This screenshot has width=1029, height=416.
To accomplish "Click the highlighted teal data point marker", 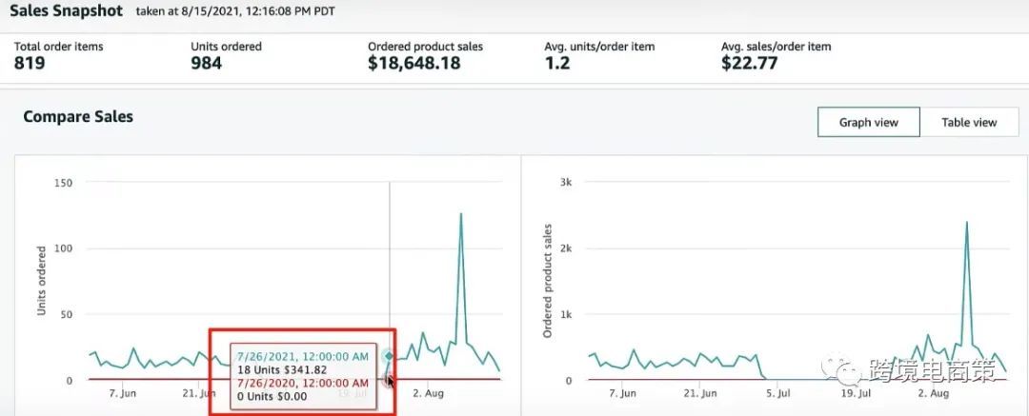I will tap(389, 356).
